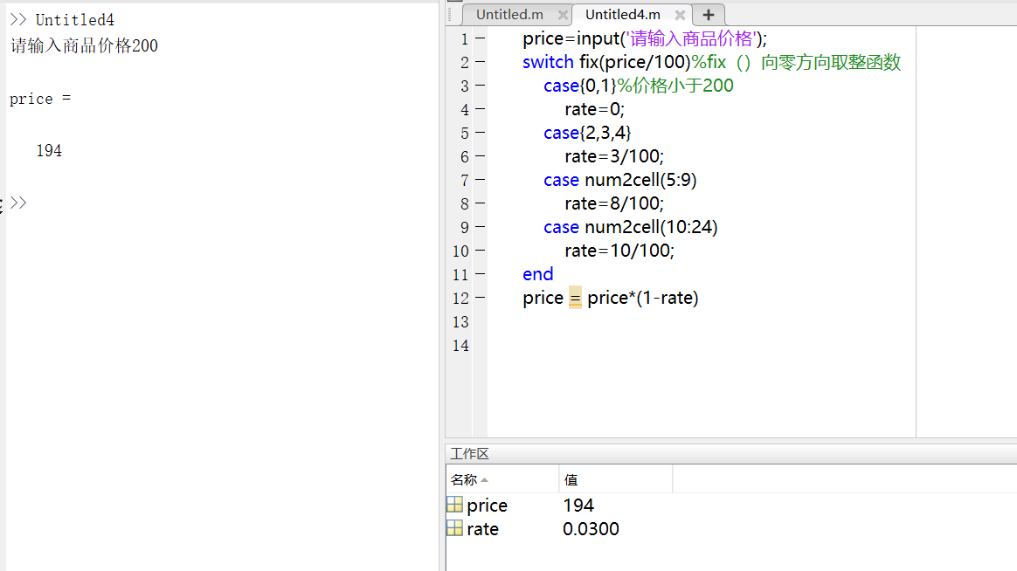This screenshot has height=571, width=1017.
Task: Click line number 10 in editor gutter
Action: [460, 251]
